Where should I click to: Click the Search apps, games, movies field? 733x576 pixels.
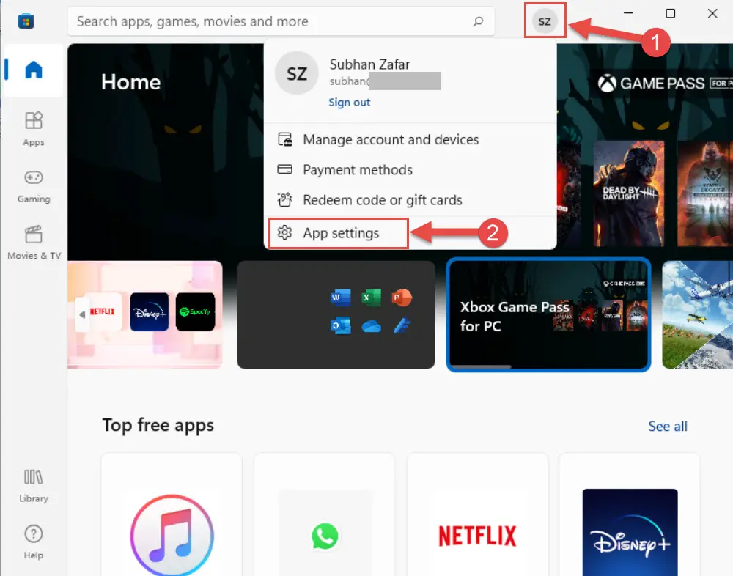(x=281, y=21)
